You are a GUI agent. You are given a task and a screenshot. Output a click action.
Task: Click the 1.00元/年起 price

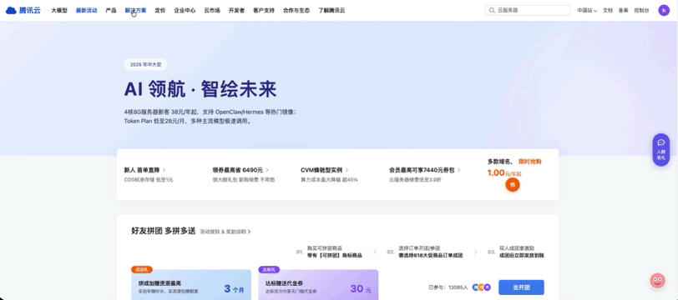(504, 173)
